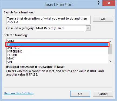Viewport: 117px width, 101px height.
Task: Click the category dropdown arrow
Action: point(88,28)
